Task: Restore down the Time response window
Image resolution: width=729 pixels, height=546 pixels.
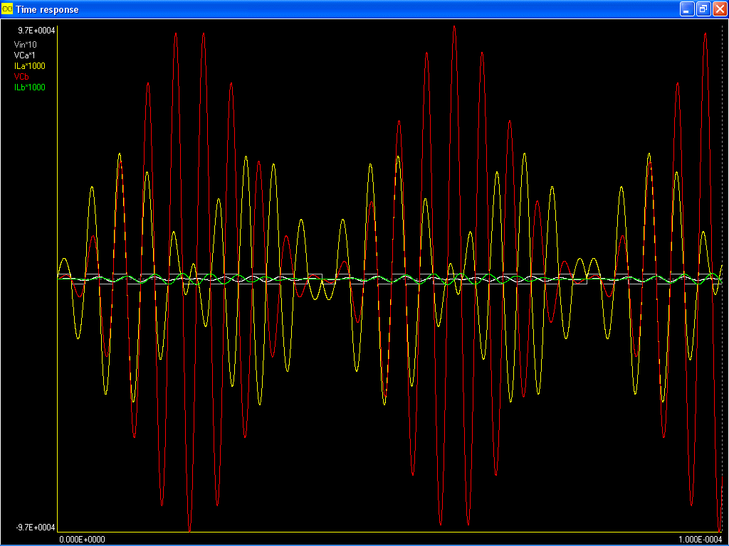Action: pyautogui.click(x=703, y=9)
